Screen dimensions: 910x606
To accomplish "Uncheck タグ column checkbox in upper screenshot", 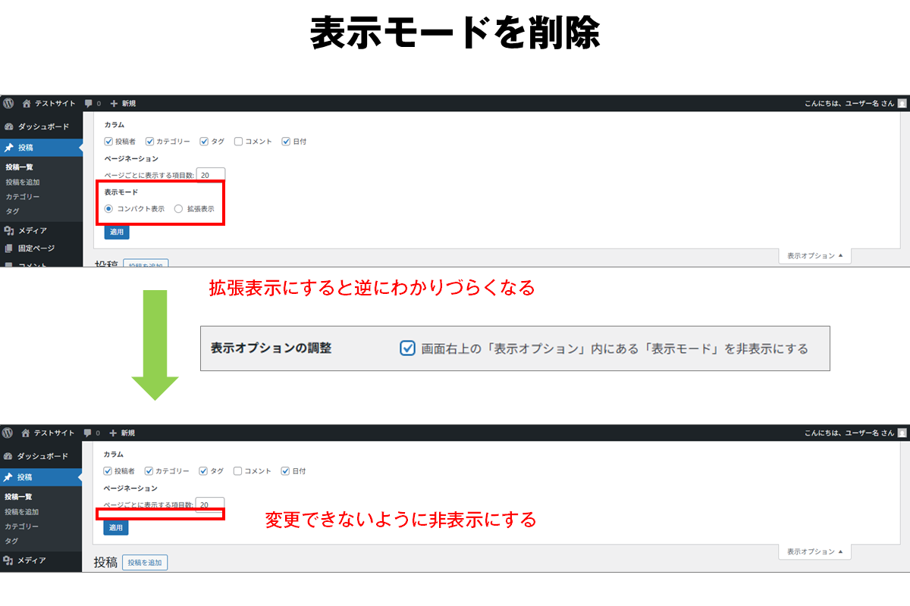I will coord(204,141).
